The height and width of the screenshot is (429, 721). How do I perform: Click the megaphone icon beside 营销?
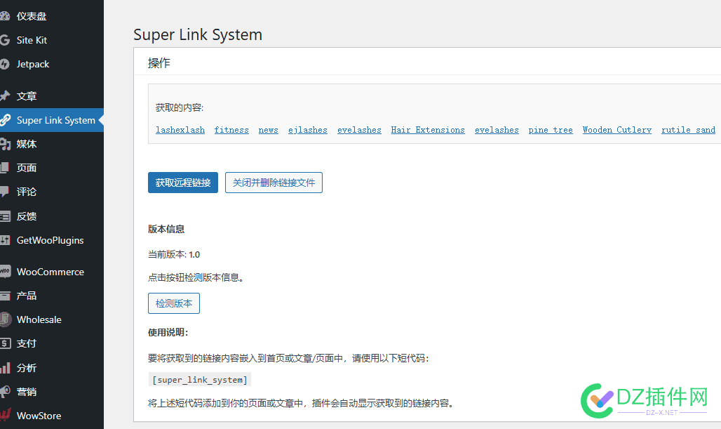[5, 392]
